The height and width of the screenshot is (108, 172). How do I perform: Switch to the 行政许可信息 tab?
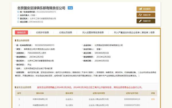(x=42, y=32)
